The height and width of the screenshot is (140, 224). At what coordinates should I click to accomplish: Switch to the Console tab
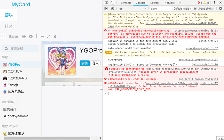(140, 3)
